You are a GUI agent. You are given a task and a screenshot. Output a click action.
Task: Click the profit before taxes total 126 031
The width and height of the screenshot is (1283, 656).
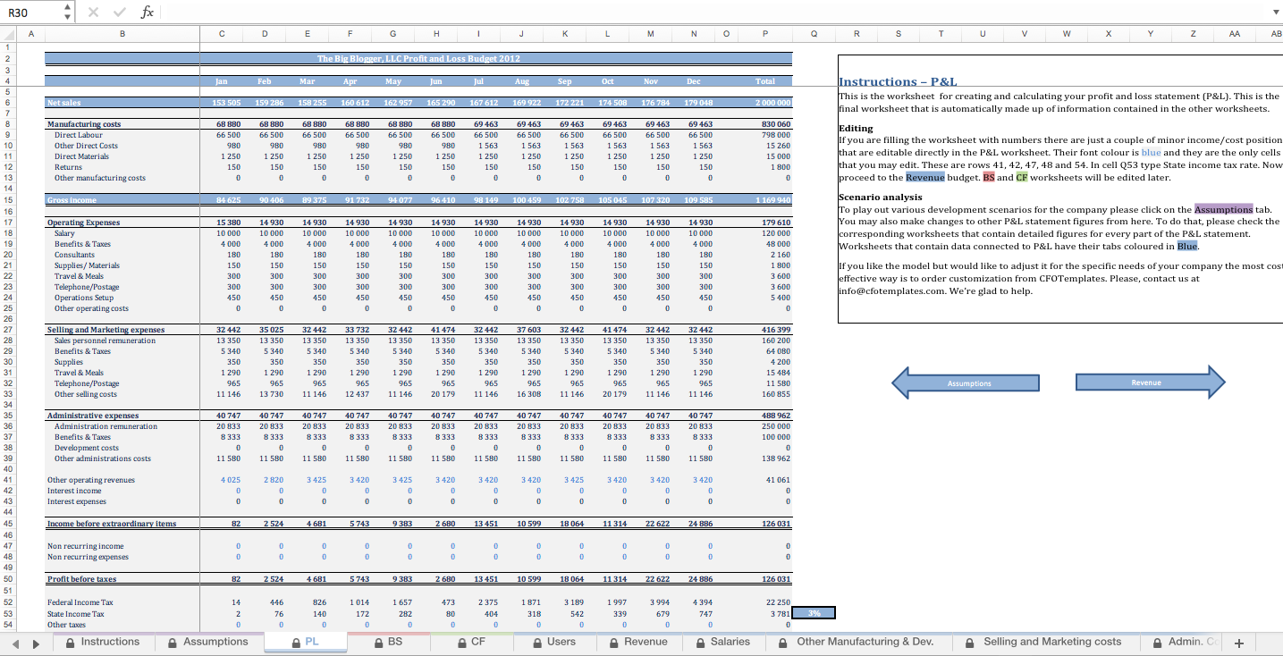click(x=775, y=579)
